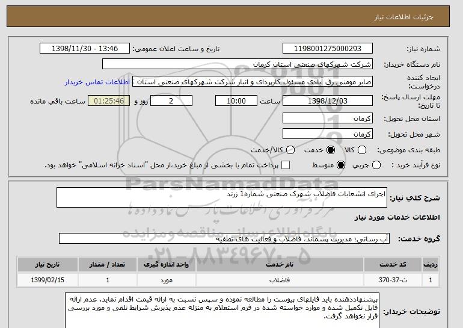Click the کد خدمت column header

coord(393,264)
